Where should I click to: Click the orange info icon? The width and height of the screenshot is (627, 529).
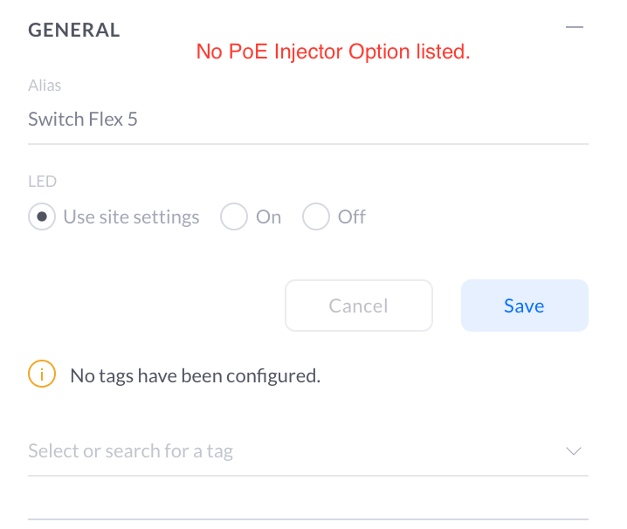coord(41,374)
